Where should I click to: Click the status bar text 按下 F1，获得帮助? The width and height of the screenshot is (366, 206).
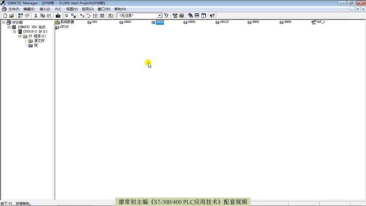pos(16,204)
